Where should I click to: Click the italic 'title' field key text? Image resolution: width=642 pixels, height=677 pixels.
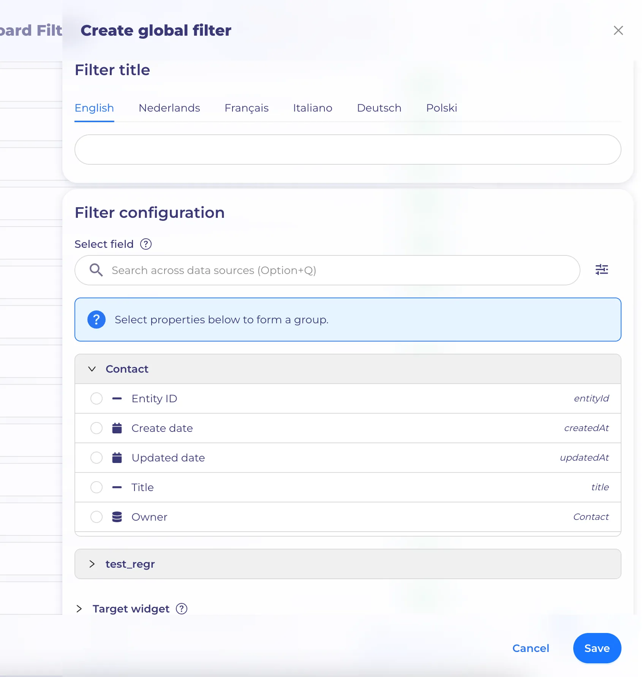click(600, 487)
